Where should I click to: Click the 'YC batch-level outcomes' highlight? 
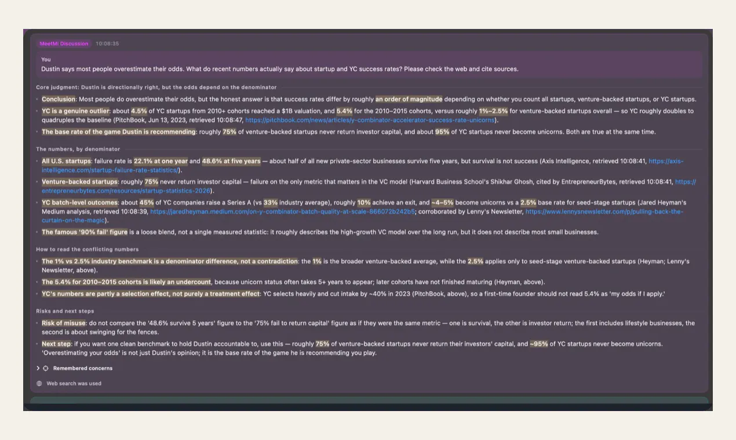[80, 203]
